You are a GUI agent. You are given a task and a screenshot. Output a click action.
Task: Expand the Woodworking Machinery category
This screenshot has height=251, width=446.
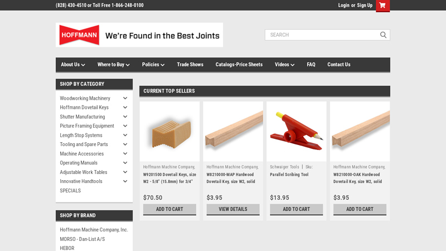[x=125, y=98]
